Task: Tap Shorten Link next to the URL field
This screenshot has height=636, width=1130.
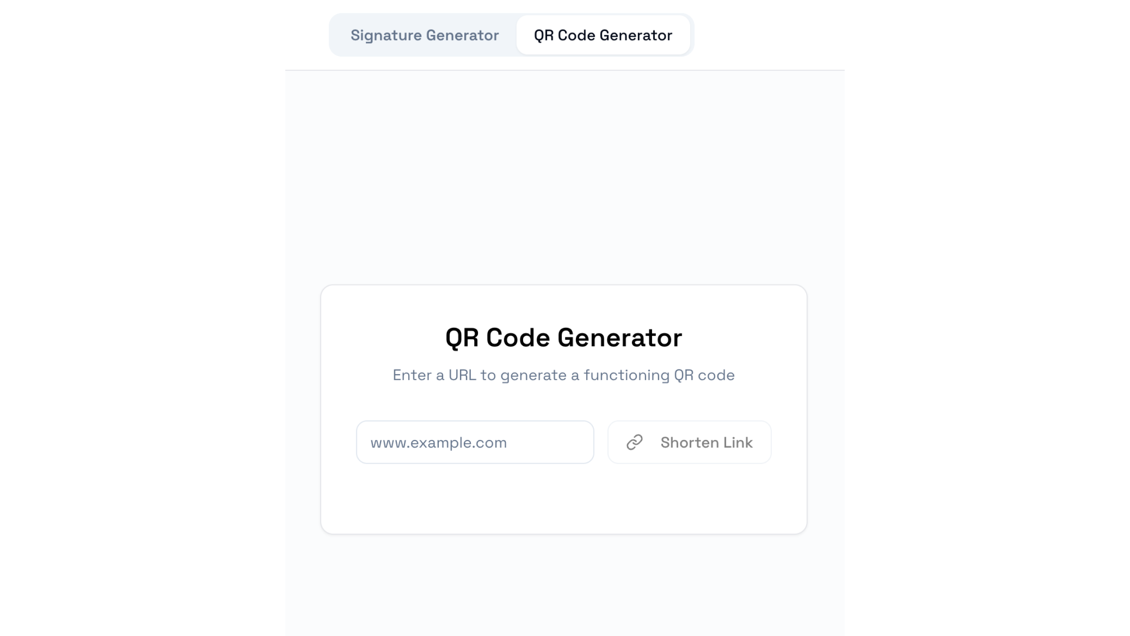Action: [x=689, y=442]
